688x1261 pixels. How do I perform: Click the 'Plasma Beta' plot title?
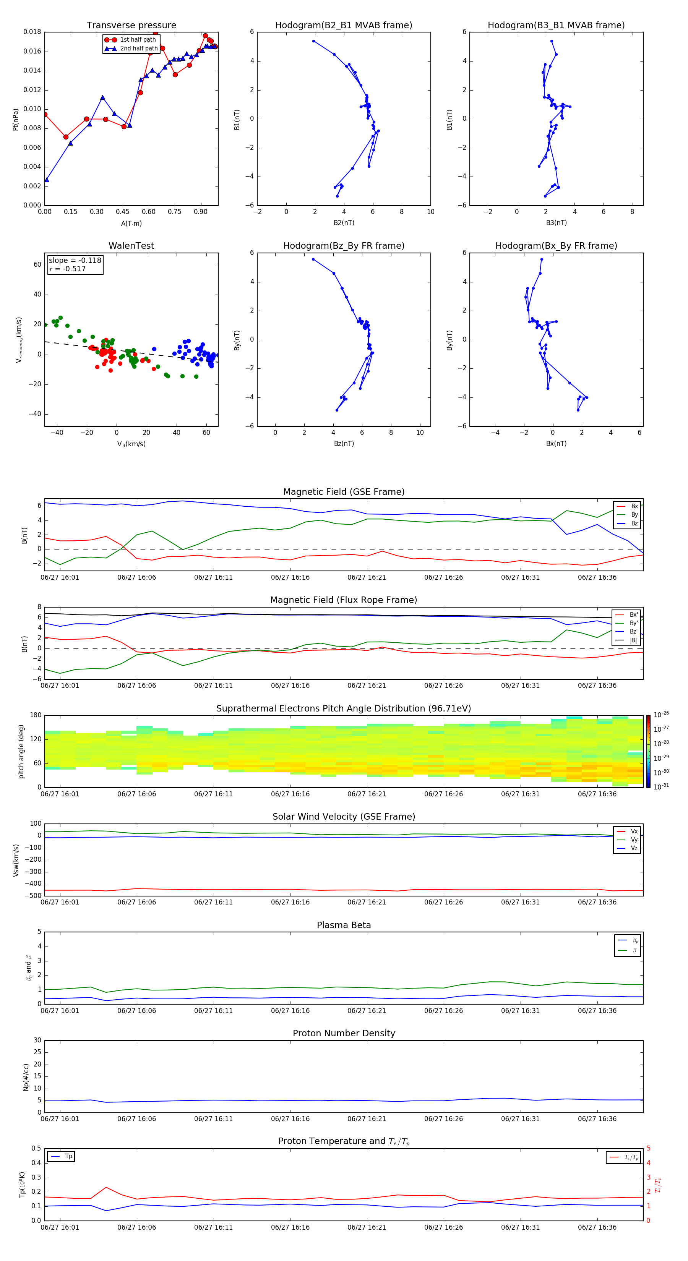pyautogui.click(x=344, y=925)
